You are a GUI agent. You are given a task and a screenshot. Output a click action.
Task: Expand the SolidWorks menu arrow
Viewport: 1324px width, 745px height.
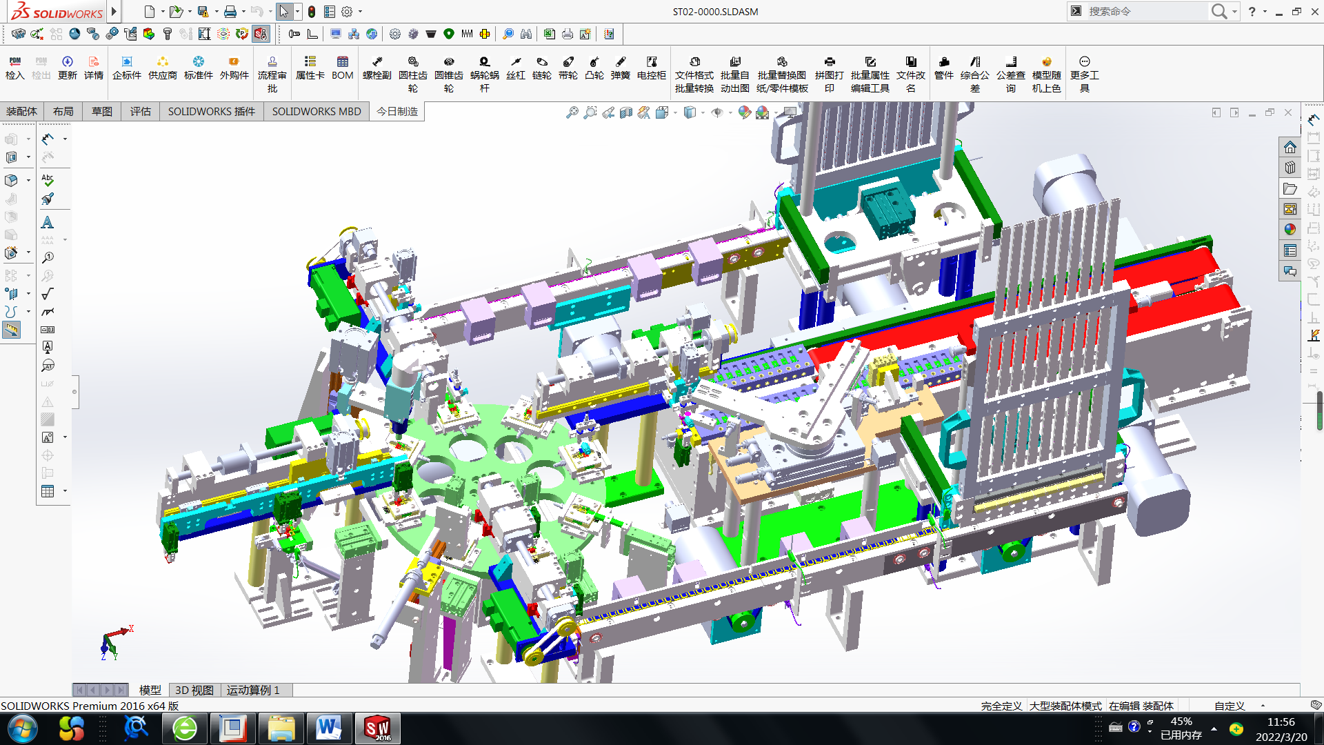coord(114,12)
